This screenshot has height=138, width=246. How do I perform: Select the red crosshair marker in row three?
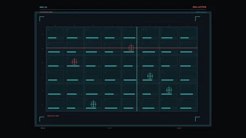pos(74,62)
